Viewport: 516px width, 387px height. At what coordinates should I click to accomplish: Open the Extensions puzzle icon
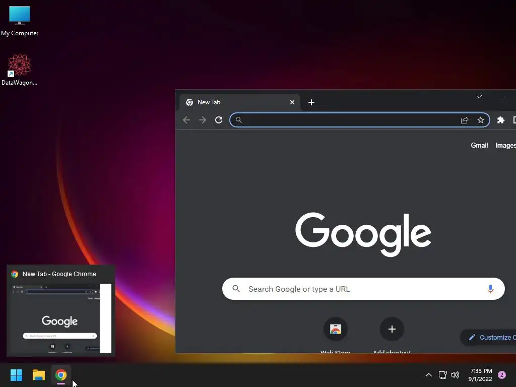coord(500,120)
